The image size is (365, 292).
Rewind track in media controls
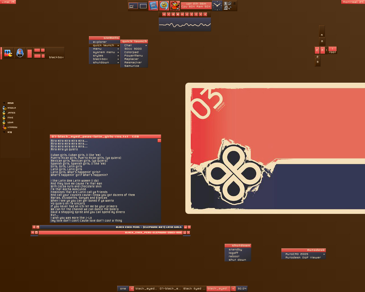[164, 14]
